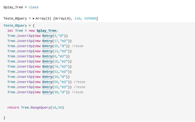Click the Entry link in Entry(35,"d")
Screen dimensions: 195x122
click(x=47, y=46)
